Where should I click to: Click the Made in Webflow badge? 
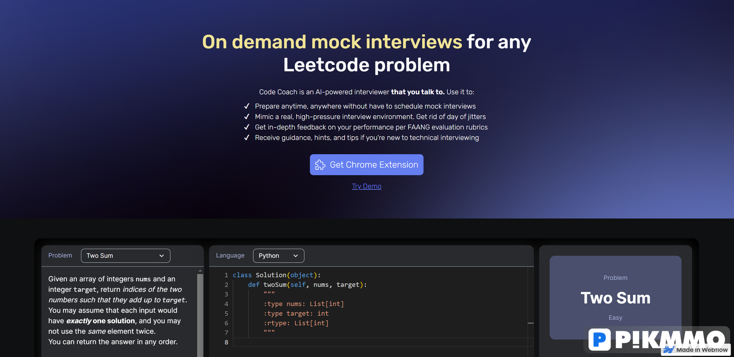tap(696, 350)
